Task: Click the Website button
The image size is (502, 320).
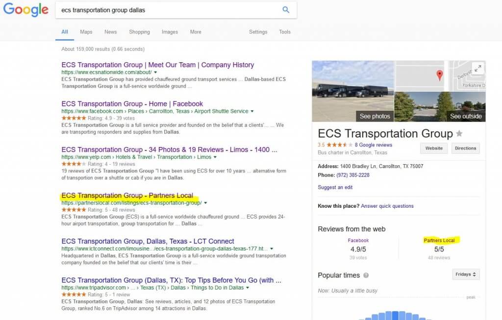Action: pos(434,148)
